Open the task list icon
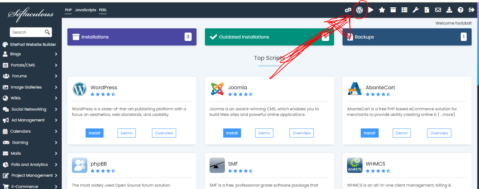Image resolution: width=479 pixels, height=189 pixels. [404, 10]
